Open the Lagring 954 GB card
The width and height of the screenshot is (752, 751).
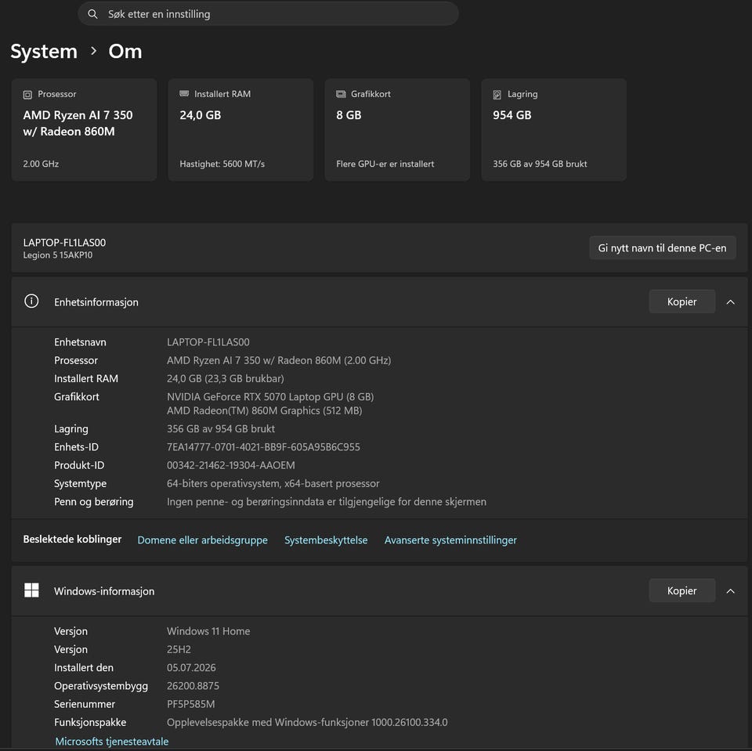click(554, 129)
